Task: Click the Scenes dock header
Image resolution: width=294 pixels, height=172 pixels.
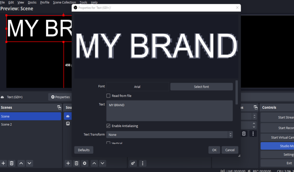Action: [31, 107]
